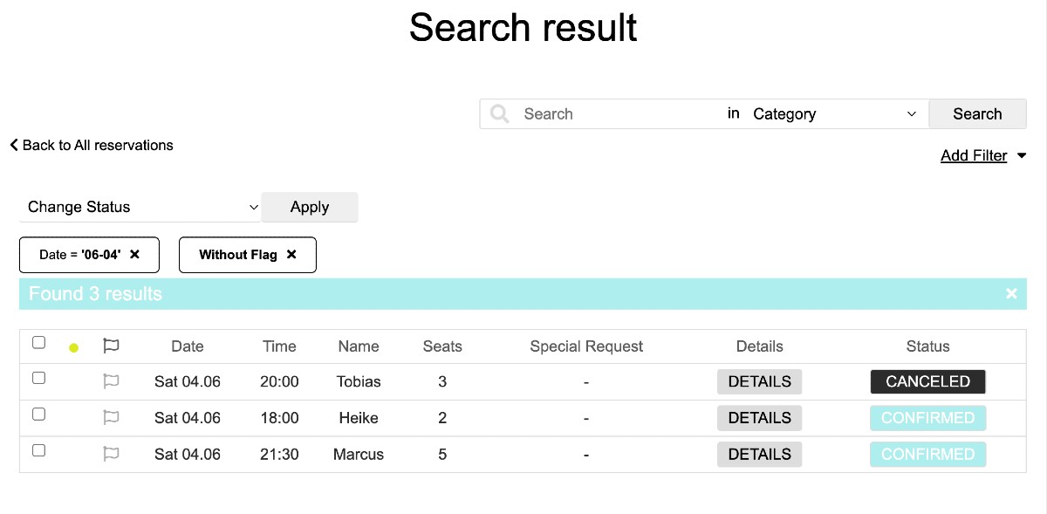This screenshot has width=1047, height=514.
Task: Click the flag icon in table header
Action: pyautogui.click(x=111, y=346)
